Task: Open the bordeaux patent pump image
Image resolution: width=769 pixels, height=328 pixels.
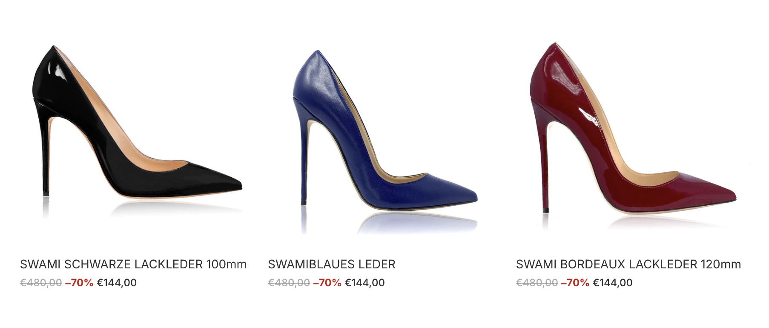Action: point(633,128)
